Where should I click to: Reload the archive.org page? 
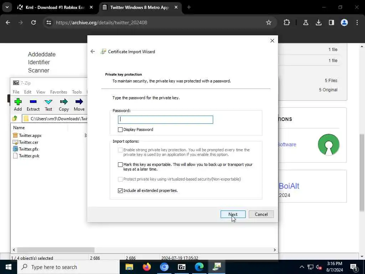pyautogui.click(x=34, y=22)
